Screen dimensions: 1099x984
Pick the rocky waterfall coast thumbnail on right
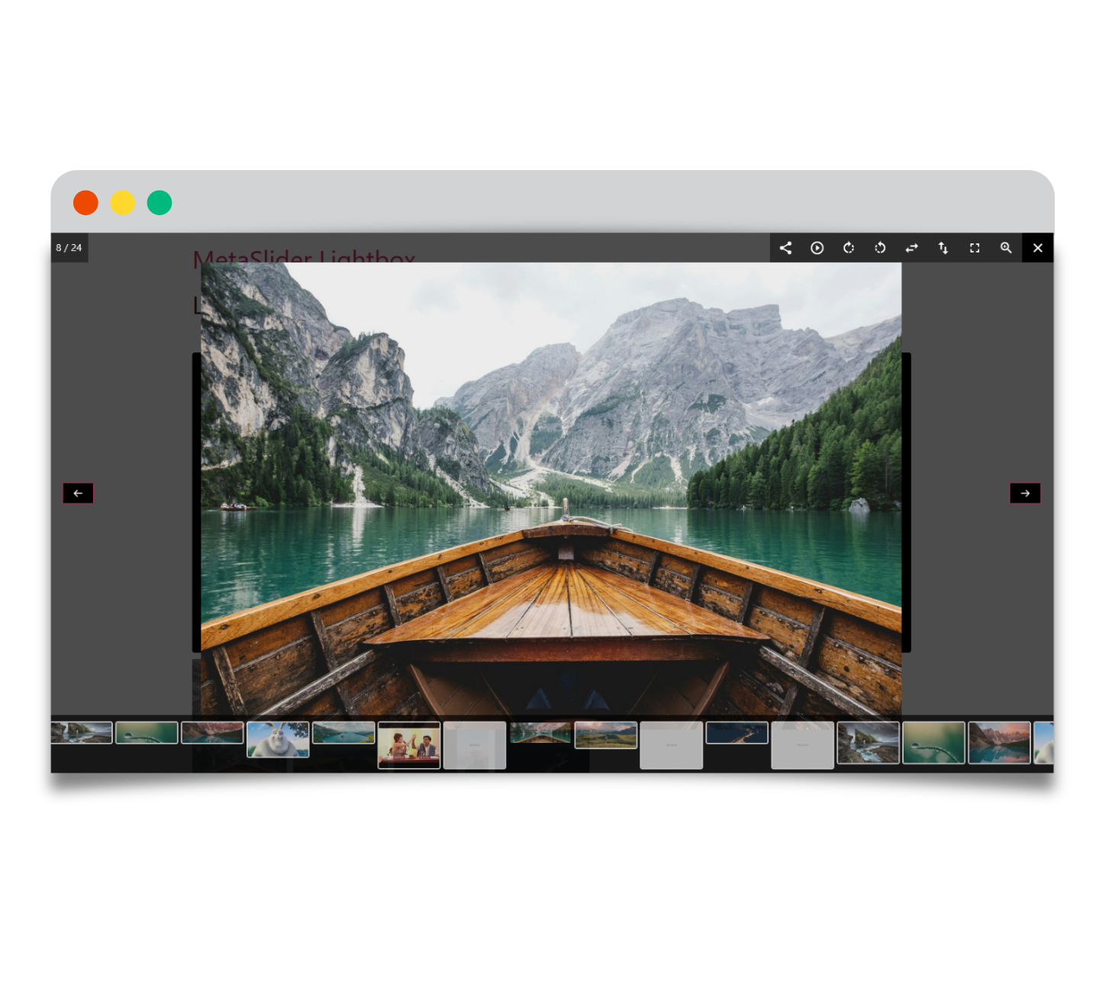click(x=869, y=743)
